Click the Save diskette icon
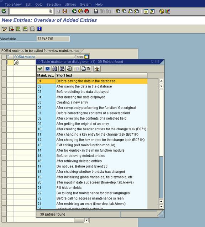This screenshot has width=205, height=227. click(x=65, y=11)
